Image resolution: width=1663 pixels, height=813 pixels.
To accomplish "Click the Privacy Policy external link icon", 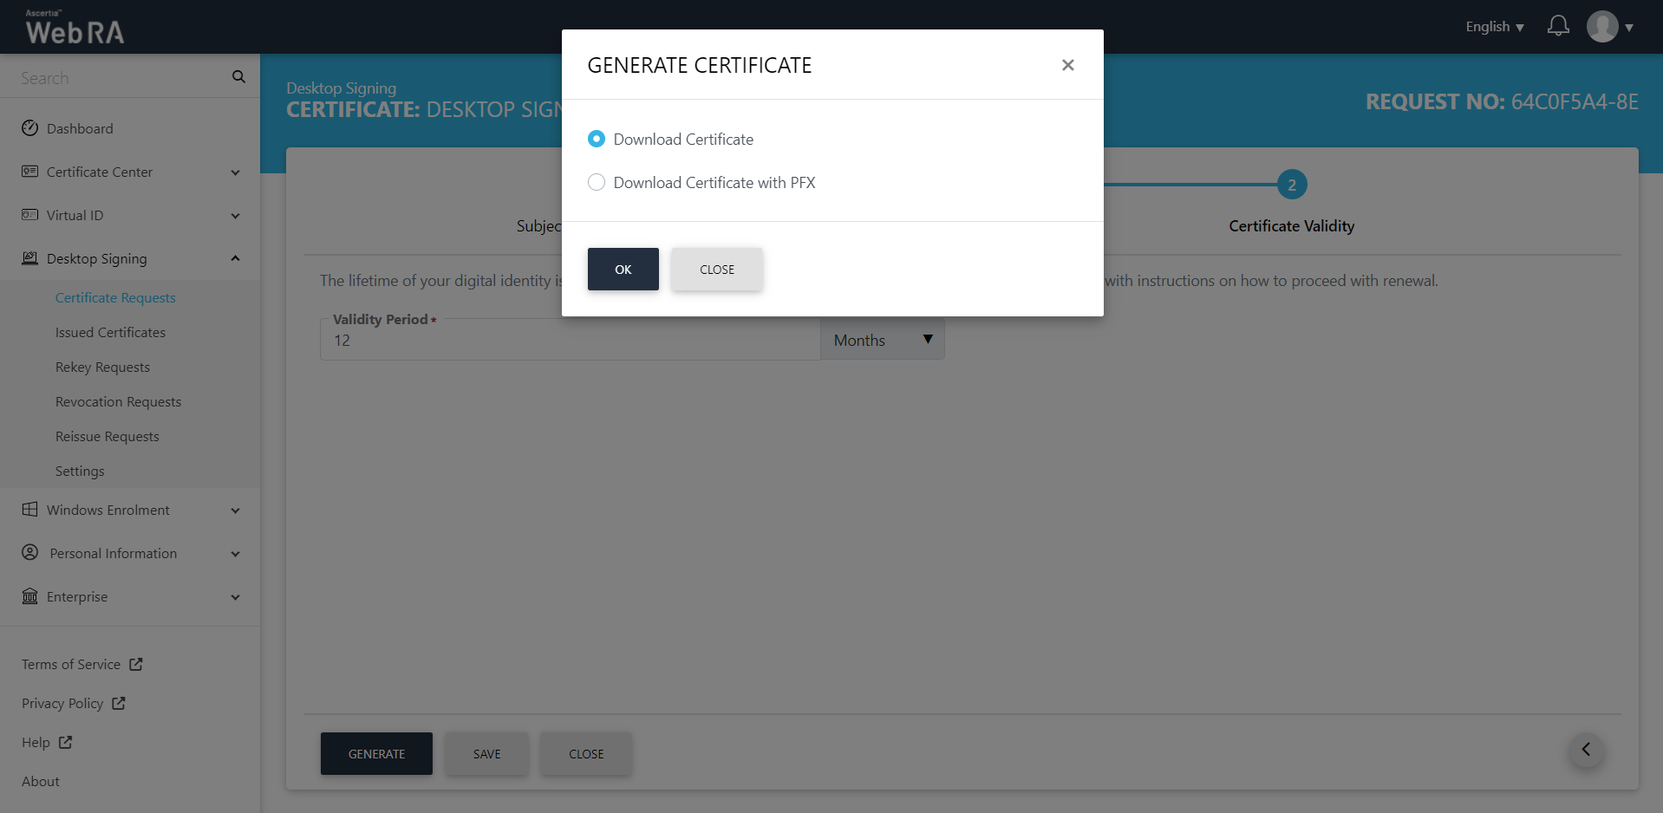I will coord(119,703).
